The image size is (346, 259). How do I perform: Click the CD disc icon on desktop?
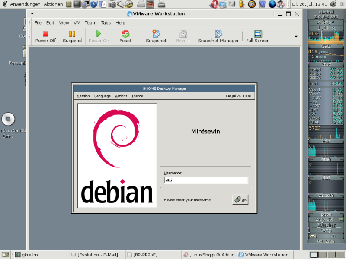(x=8, y=119)
